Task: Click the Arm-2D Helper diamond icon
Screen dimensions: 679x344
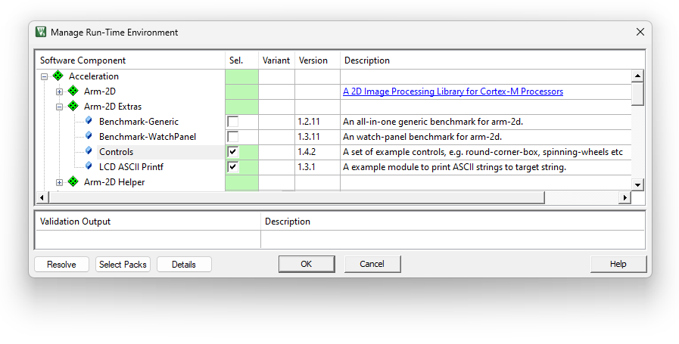Action: click(73, 182)
